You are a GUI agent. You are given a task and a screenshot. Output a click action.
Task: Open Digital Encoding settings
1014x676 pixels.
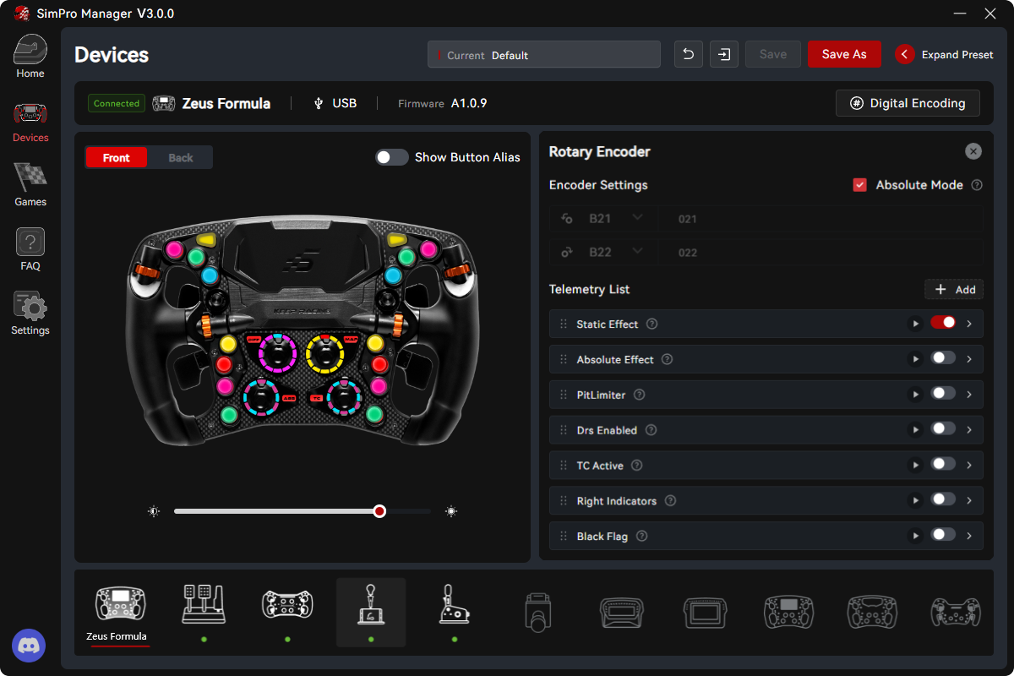[908, 103]
